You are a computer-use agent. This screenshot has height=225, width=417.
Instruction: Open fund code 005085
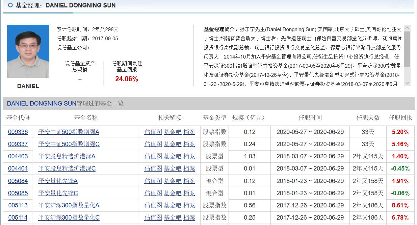(18, 193)
